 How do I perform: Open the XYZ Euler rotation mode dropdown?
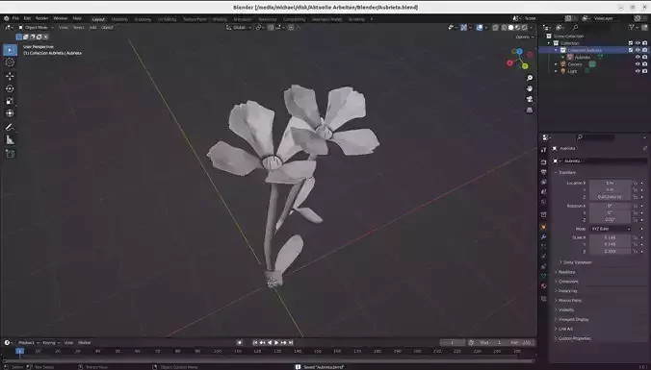tap(611, 229)
